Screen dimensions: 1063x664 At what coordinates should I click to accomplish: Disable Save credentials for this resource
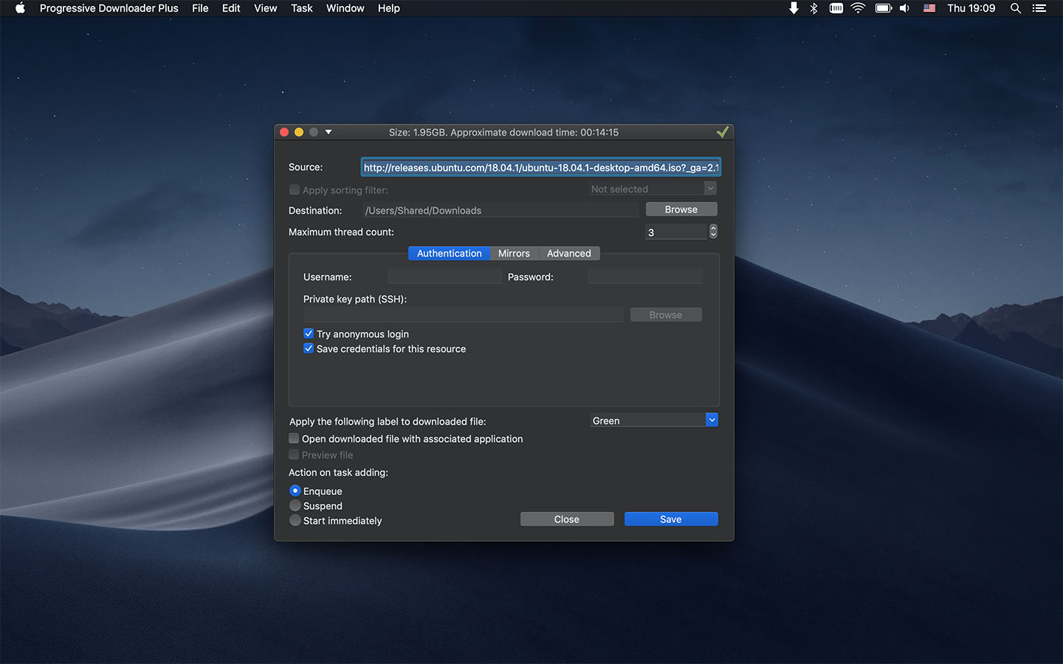[309, 348]
